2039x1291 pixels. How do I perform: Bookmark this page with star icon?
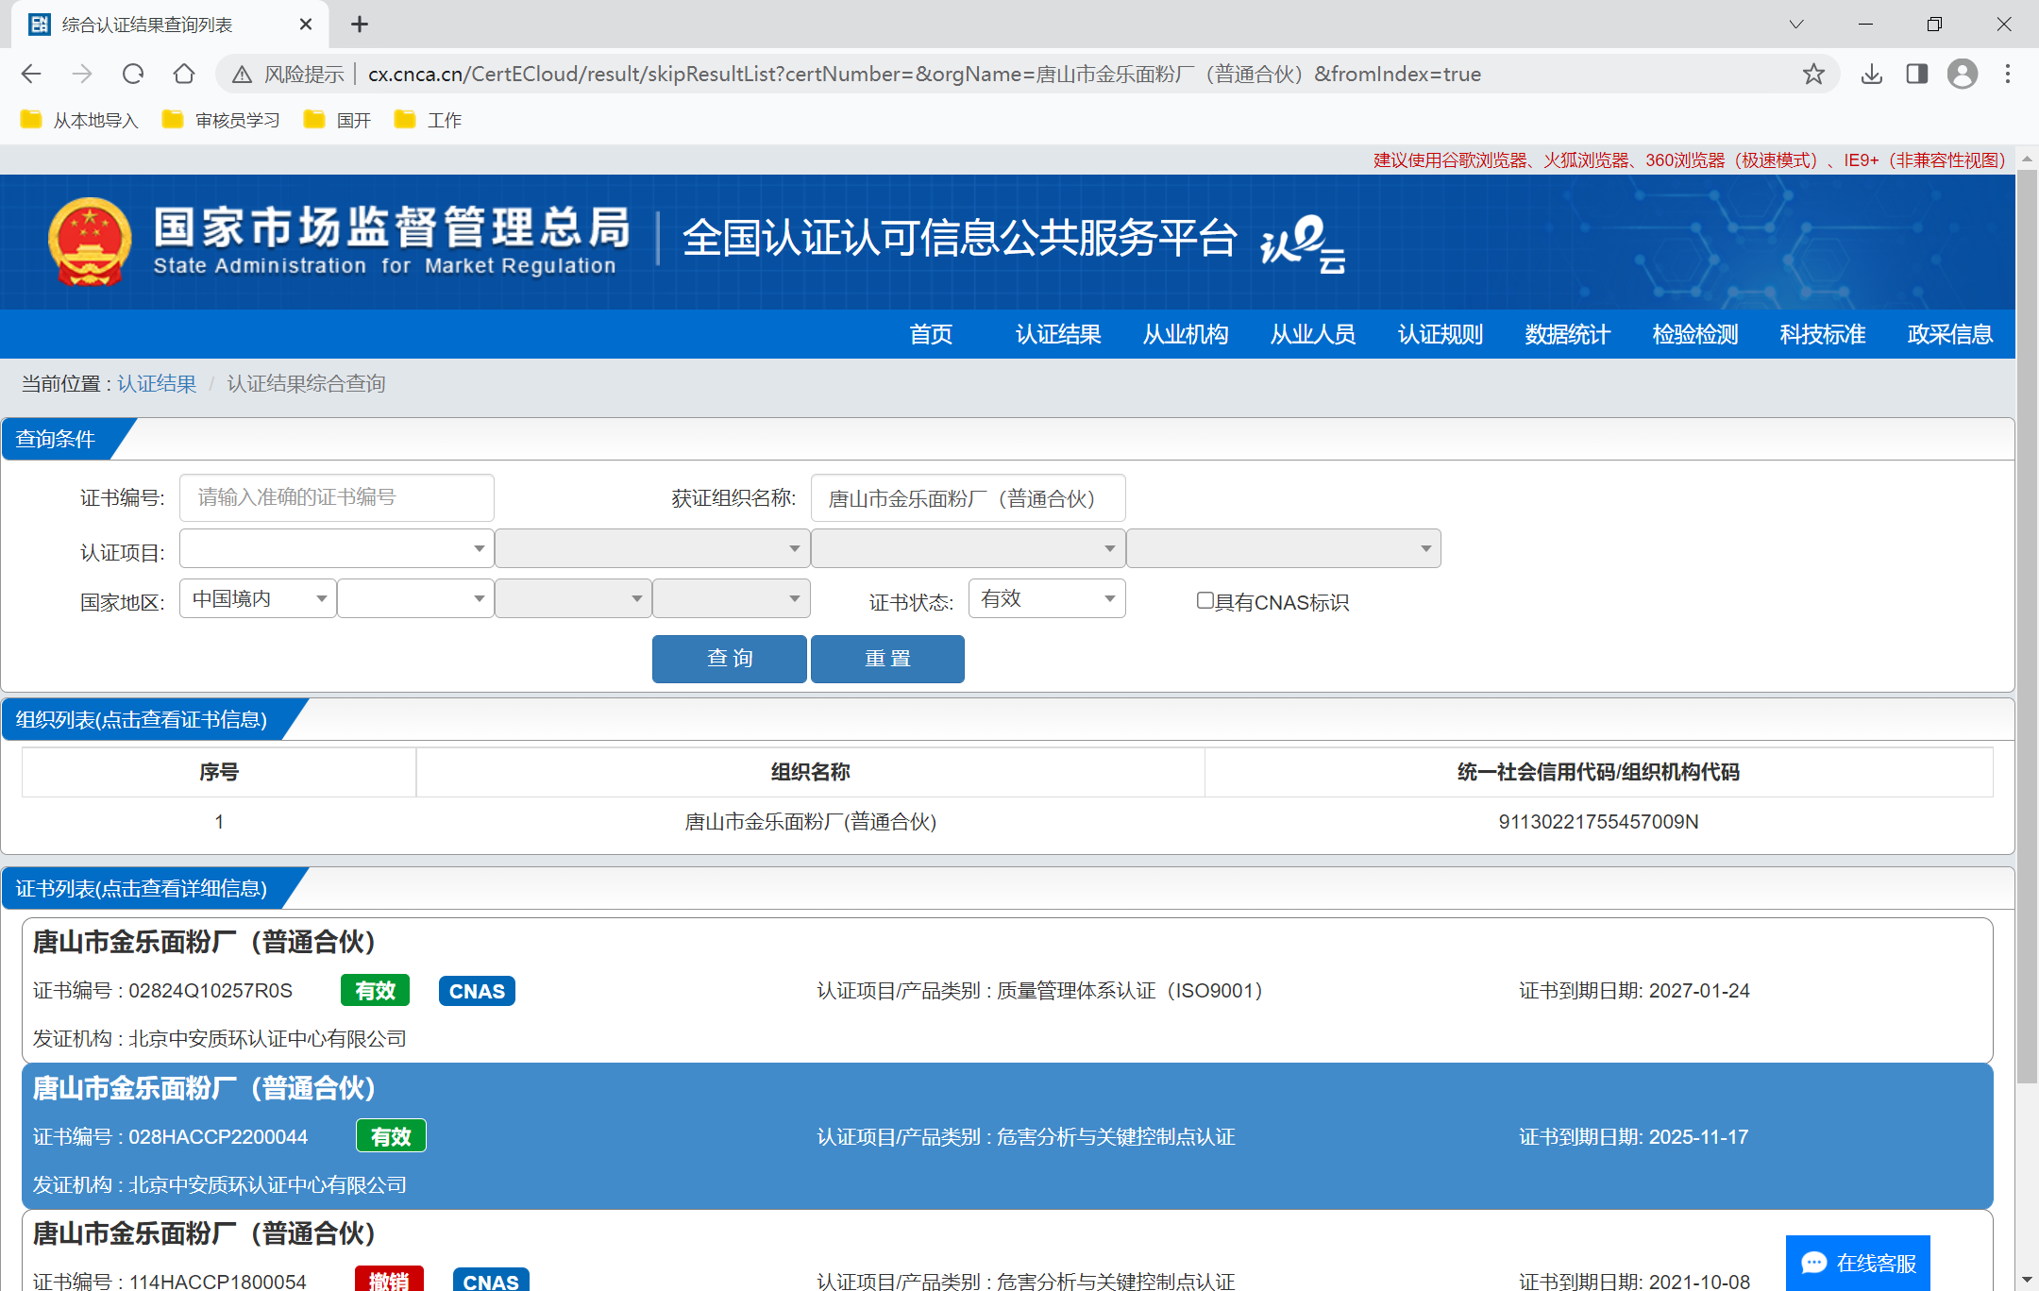[x=1812, y=74]
